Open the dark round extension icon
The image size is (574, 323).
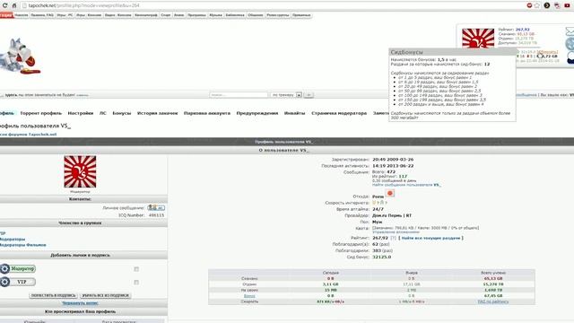click(547, 5)
